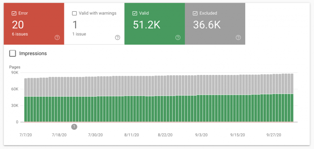Click the rightmost bar in the chart

292,98
